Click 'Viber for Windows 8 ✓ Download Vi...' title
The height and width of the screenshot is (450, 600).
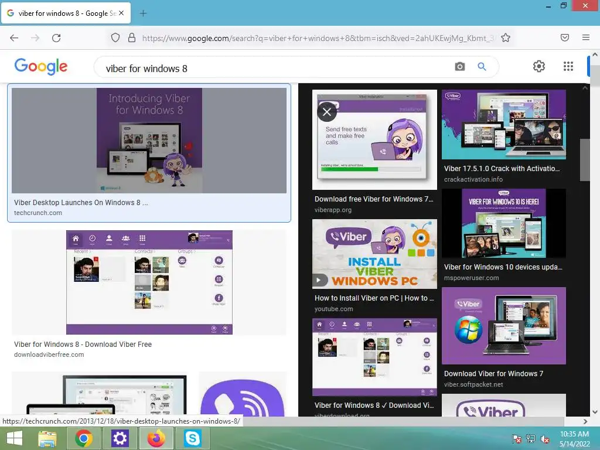coord(374,405)
